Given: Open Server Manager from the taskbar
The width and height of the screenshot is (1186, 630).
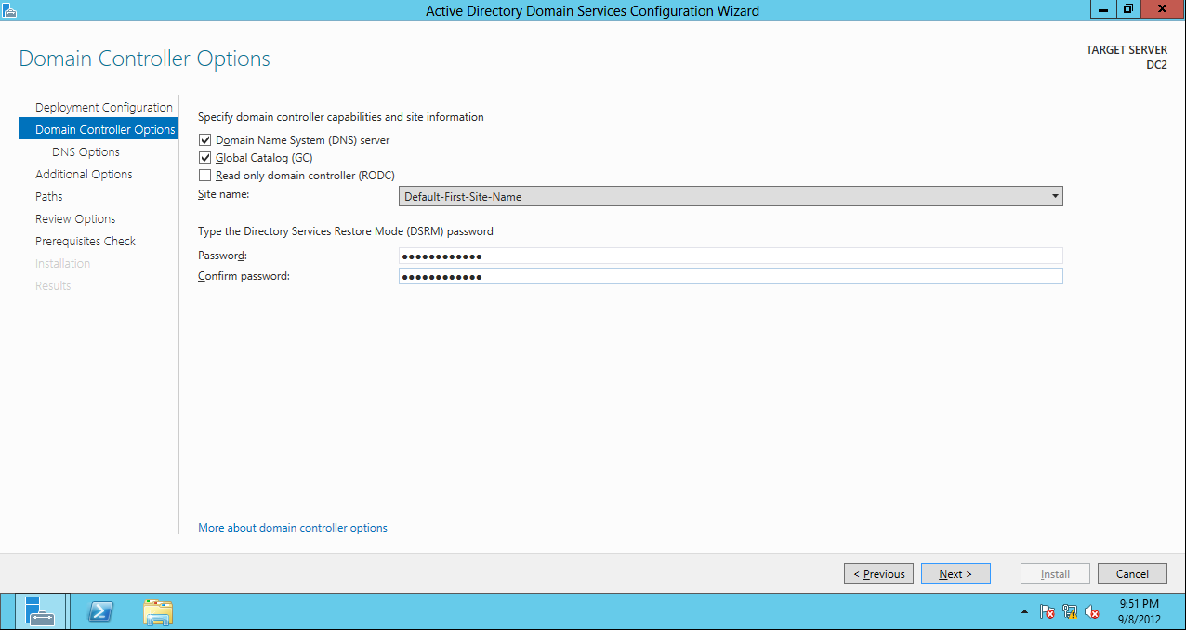Looking at the screenshot, I should (x=37, y=611).
